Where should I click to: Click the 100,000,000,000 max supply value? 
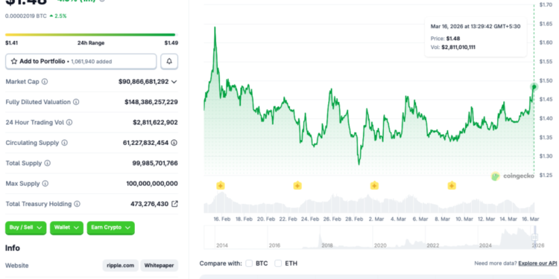click(152, 184)
